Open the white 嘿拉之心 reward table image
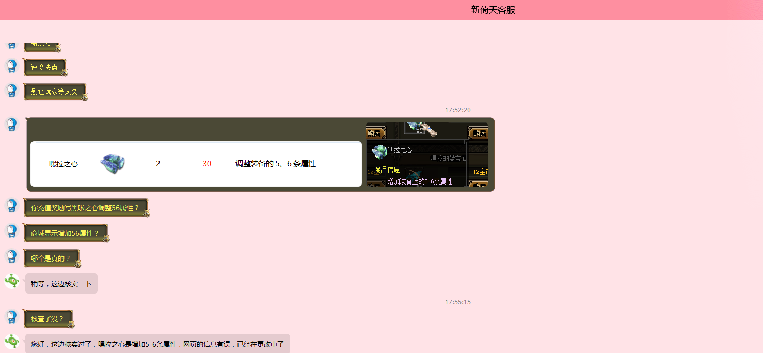This screenshot has height=353, width=763. point(196,164)
